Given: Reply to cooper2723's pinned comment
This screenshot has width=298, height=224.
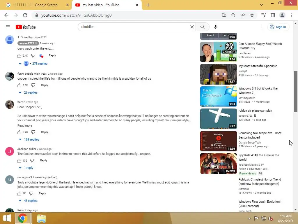Looking at the screenshot, I should [x=52, y=55].
